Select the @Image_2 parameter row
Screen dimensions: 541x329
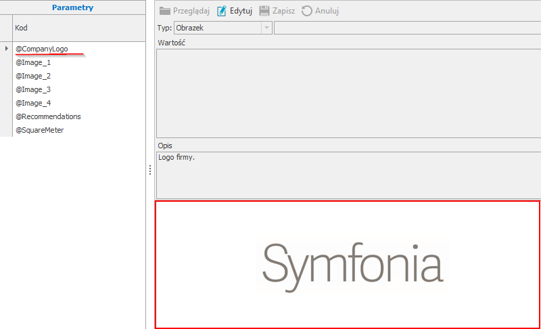78,76
